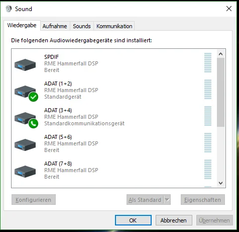Select the 'ADAT (1+2)' device name

[x=58, y=84]
